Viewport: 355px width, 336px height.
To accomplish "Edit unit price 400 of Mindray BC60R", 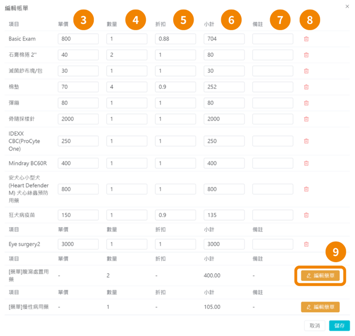I will (x=78, y=163).
